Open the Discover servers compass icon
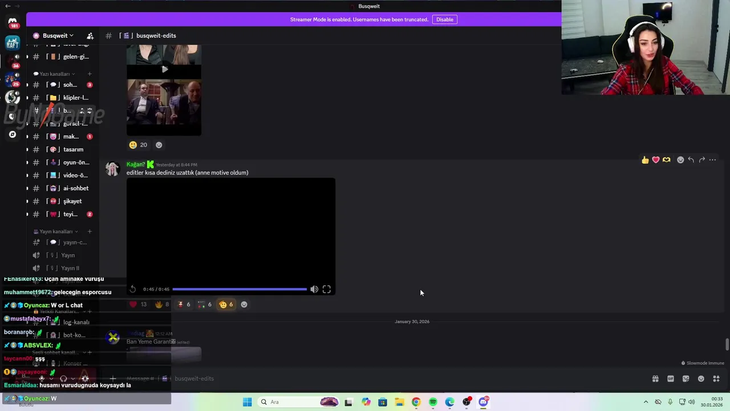 pos(13,134)
